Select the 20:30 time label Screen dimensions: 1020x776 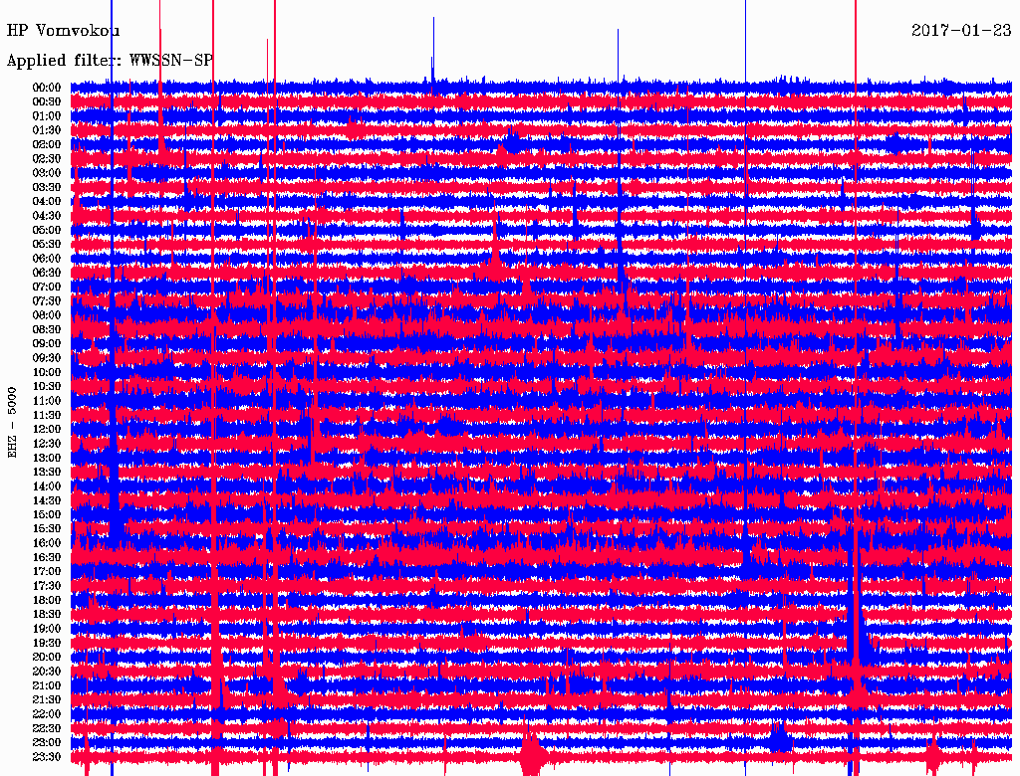47,672
